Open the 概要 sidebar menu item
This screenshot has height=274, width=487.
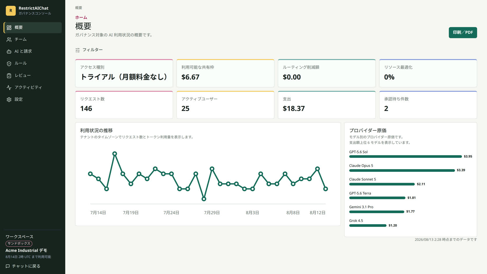(33, 28)
